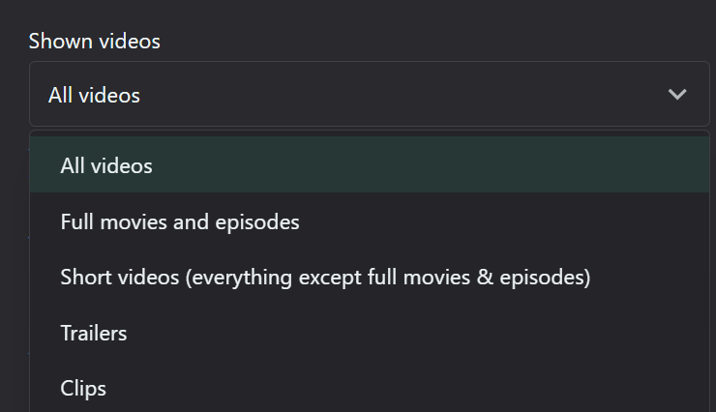716x412 pixels.
Task: Choose the Clips option
Action: [370, 389]
